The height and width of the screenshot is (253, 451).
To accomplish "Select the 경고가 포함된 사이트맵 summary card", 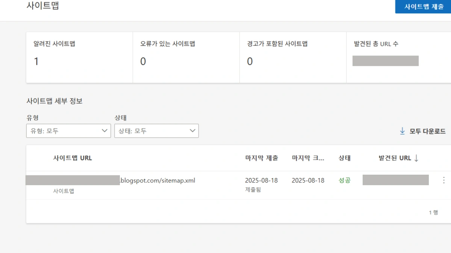I will point(293,57).
